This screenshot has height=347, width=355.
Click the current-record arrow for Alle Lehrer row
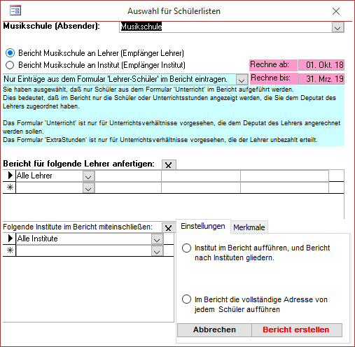tap(10, 176)
